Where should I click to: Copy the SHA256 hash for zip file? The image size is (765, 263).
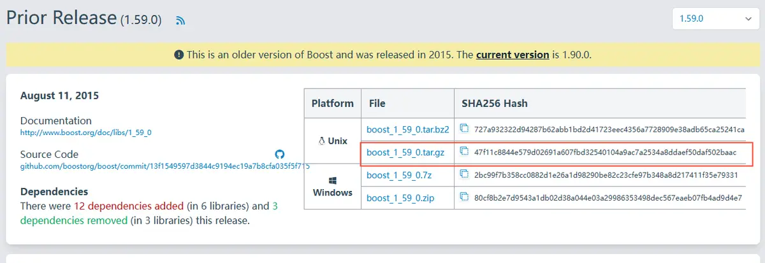click(x=465, y=197)
